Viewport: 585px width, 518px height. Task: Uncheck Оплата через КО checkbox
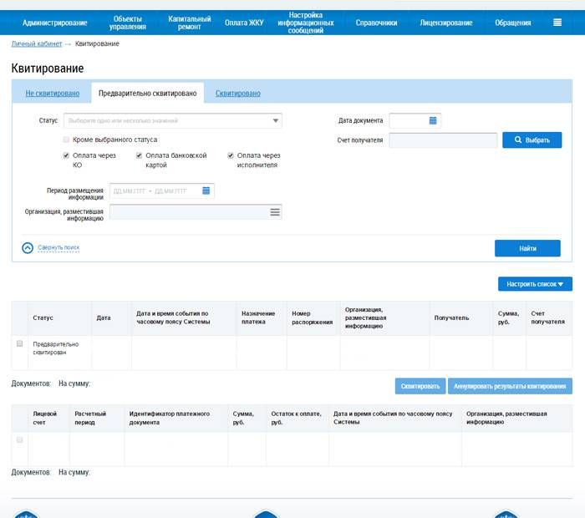66,155
